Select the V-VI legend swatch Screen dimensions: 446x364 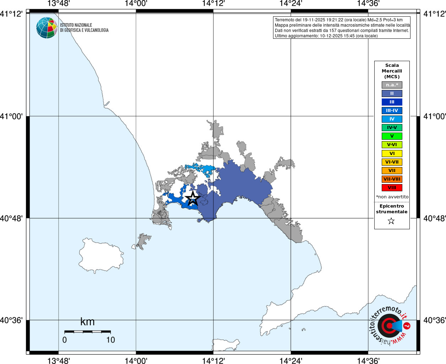[x=392, y=145]
